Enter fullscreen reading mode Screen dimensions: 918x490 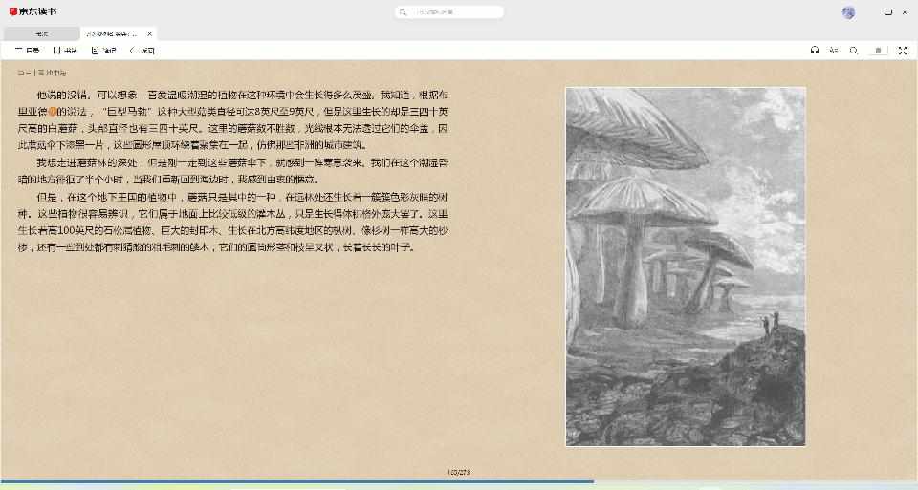pyautogui.click(x=902, y=51)
